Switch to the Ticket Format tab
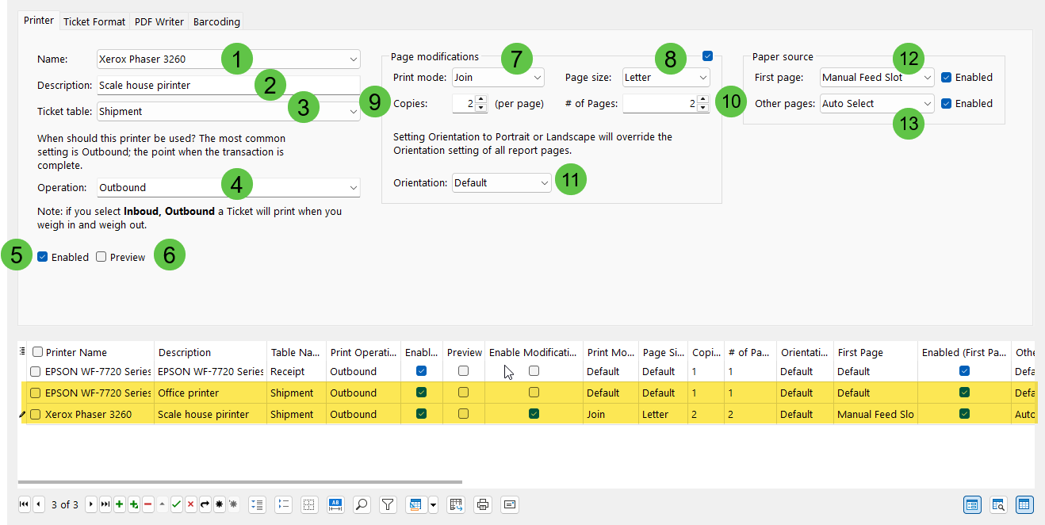 [x=94, y=21]
